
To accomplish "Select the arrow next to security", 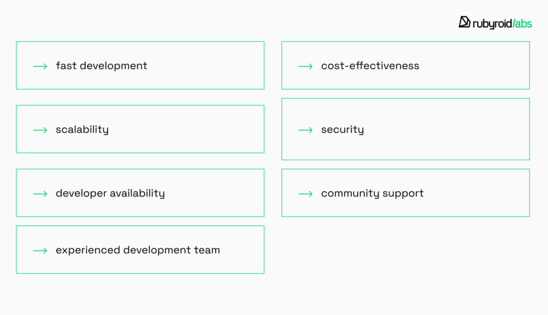I will (306, 130).
